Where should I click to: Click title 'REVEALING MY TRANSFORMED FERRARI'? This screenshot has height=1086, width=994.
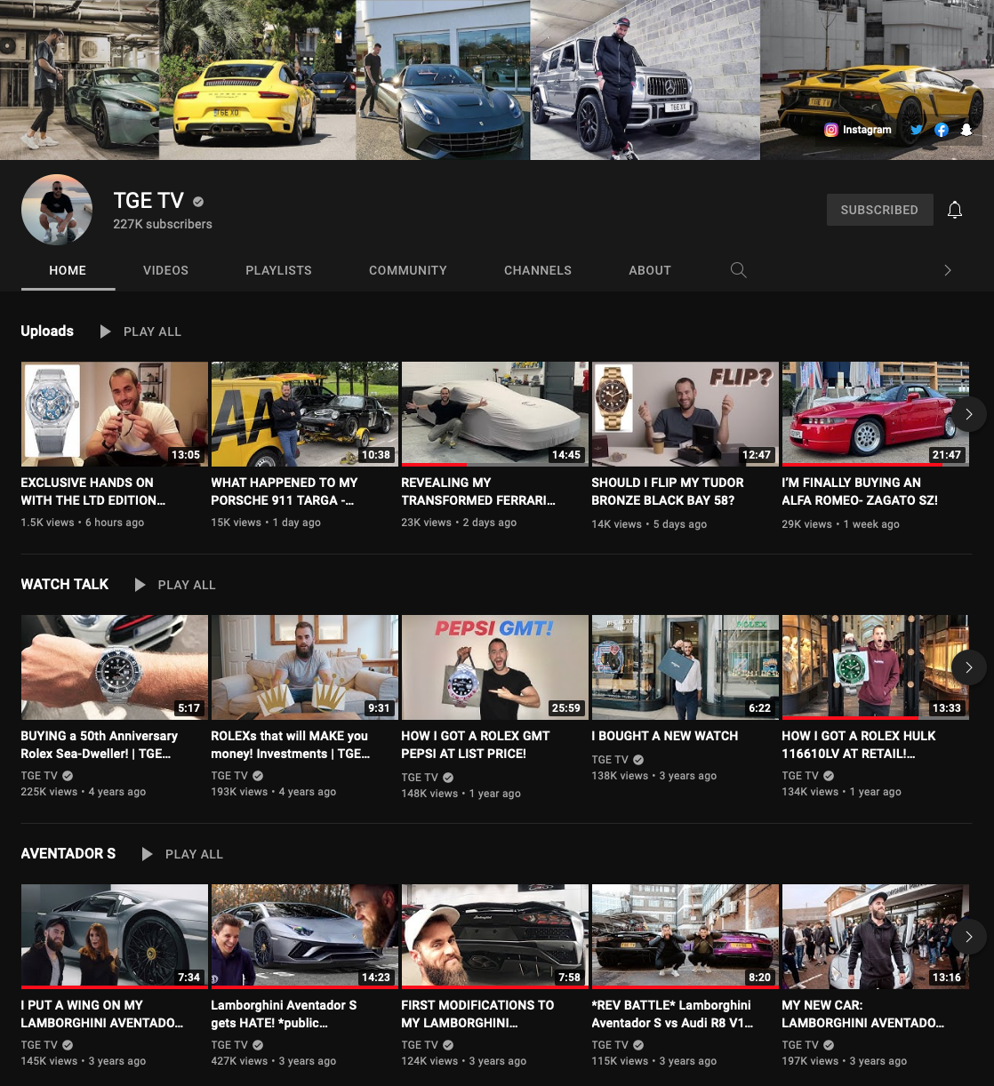tap(478, 491)
